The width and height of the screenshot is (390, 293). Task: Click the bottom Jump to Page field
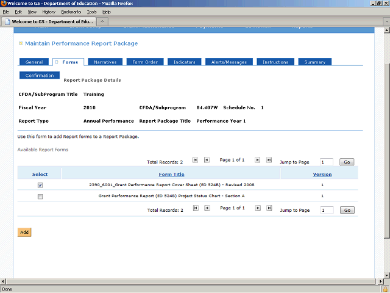coord(326,210)
